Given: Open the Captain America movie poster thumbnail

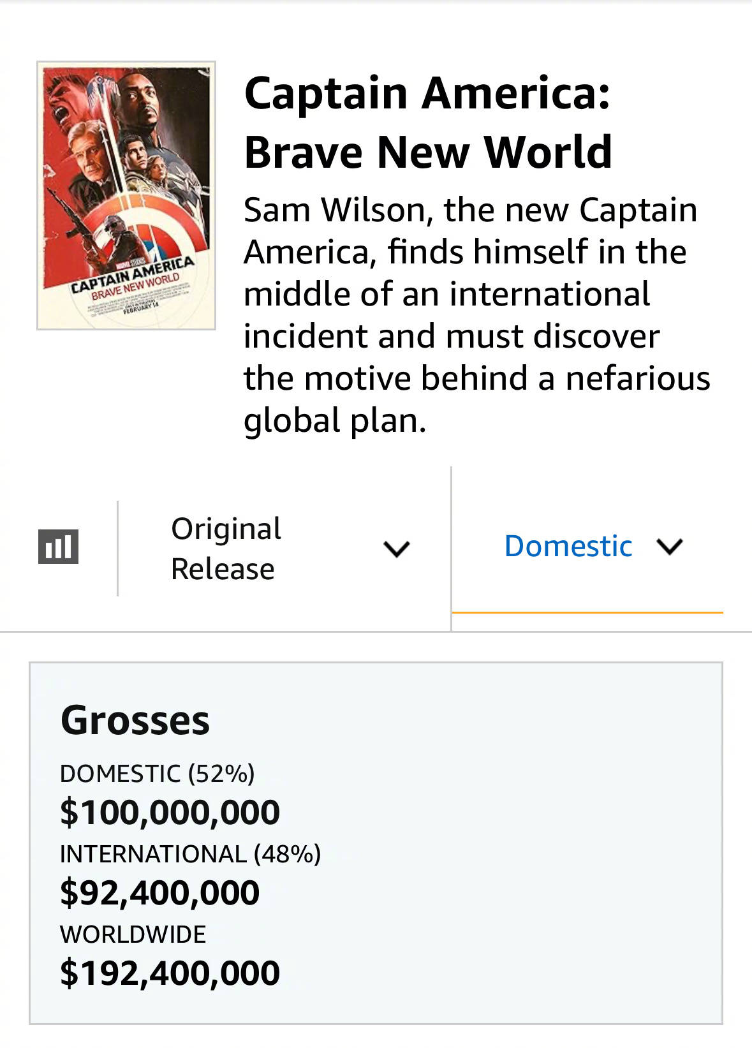Looking at the screenshot, I should point(126,195).
